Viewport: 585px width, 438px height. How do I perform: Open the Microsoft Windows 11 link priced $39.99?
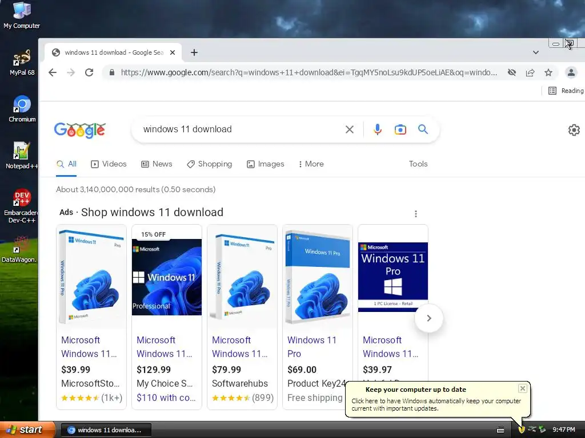click(x=89, y=347)
